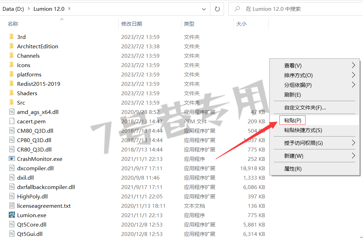The height and width of the screenshot is (238, 363).
Task: Select the ArchitectEdition folder icon
Action: pyautogui.click(x=11, y=46)
